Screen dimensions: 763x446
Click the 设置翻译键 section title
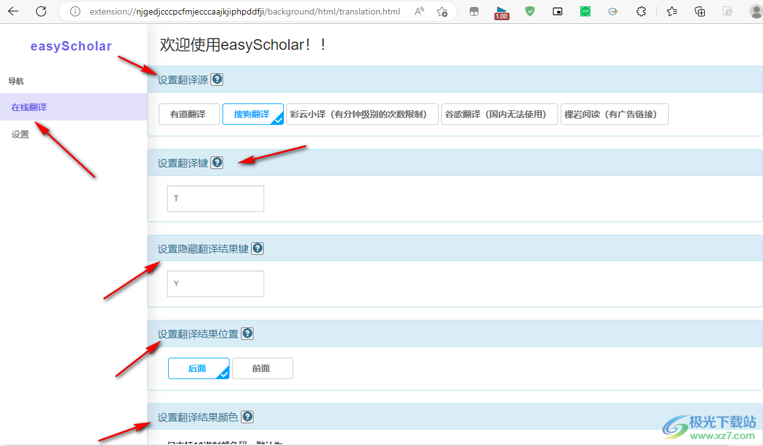click(x=183, y=163)
